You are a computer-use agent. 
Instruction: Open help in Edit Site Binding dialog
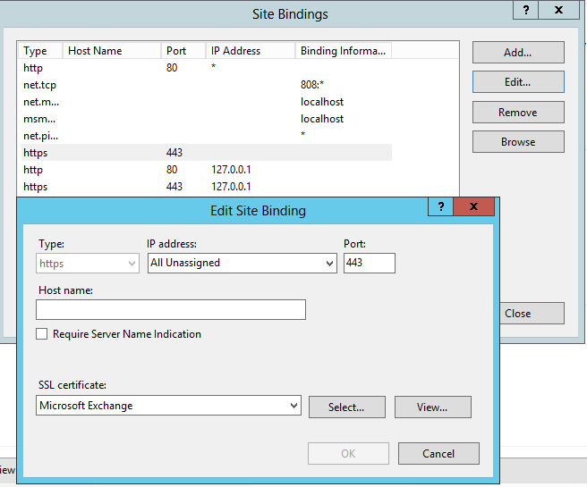pyautogui.click(x=440, y=206)
